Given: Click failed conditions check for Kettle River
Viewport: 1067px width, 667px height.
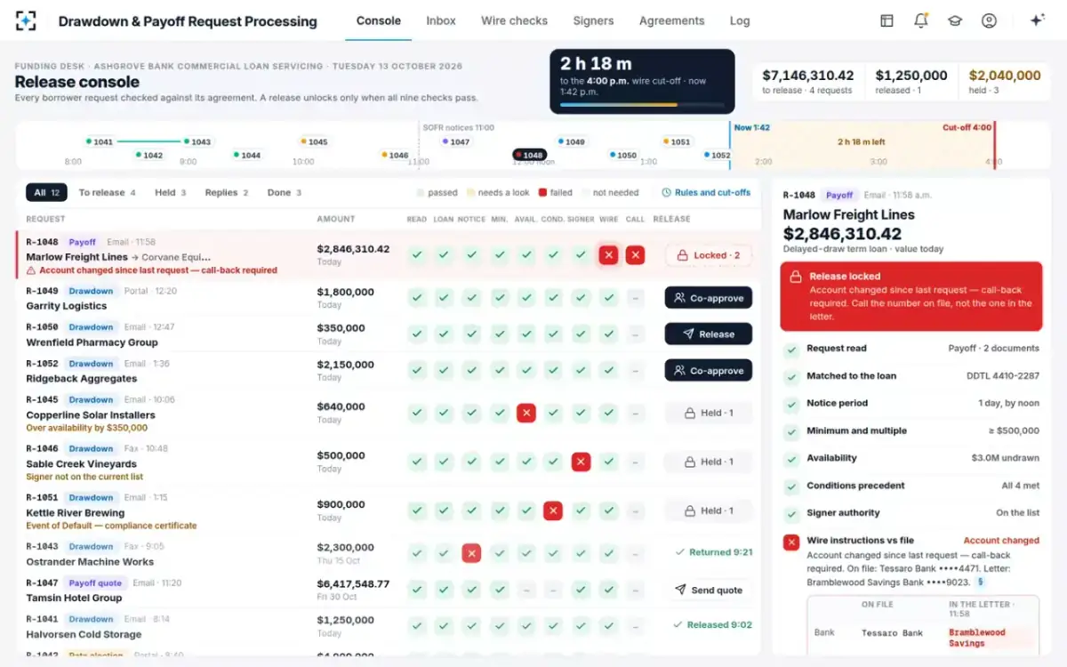Looking at the screenshot, I should (553, 510).
